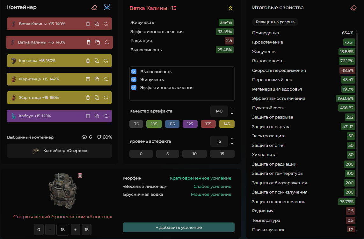The width and height of the screenshot is (364, 239).
Task: Uncheck the Живучесть checkbox
Action: tap(134, 79)
